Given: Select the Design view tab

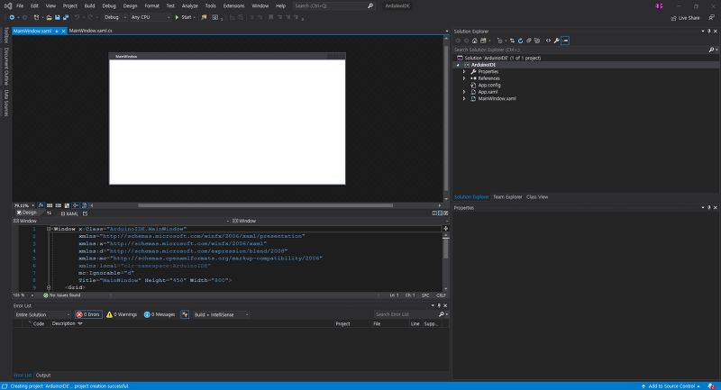Looking at the screenshot, I should (x=27, y=213).
